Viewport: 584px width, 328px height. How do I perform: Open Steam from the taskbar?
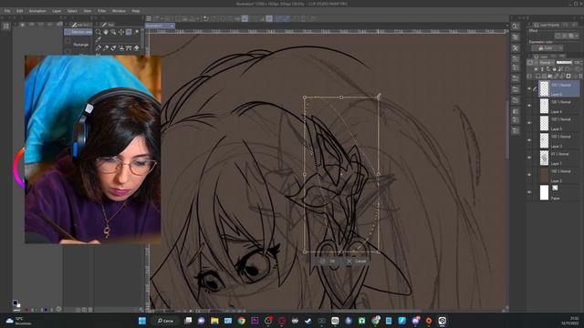[308, 321]
